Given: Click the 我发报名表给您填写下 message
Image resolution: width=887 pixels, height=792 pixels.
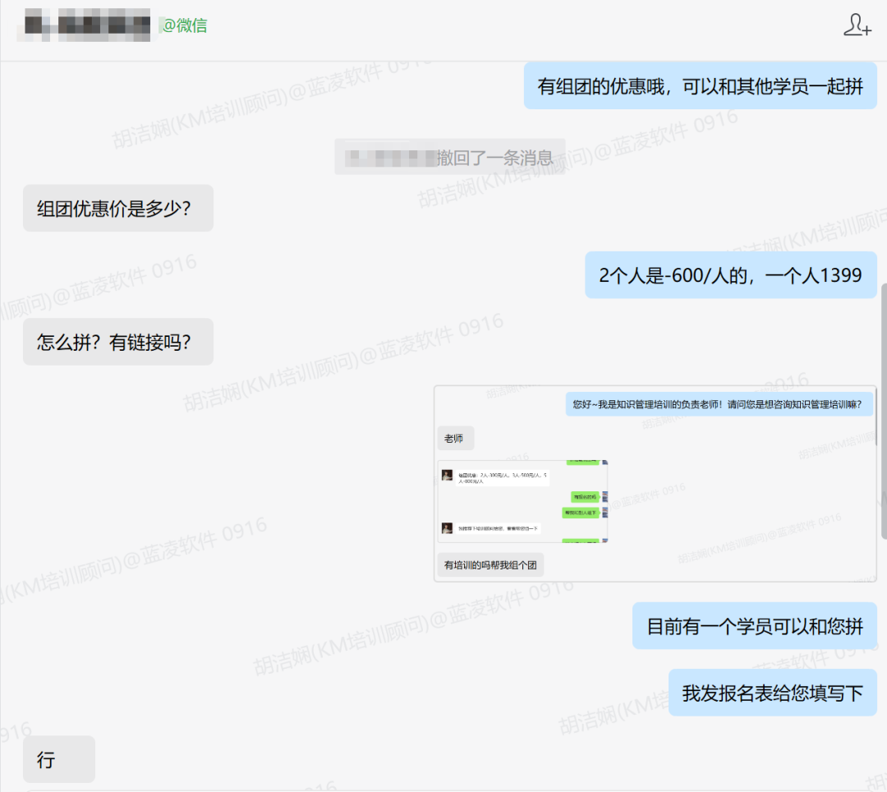Looking at the screenshot, I should coord(772,693).
